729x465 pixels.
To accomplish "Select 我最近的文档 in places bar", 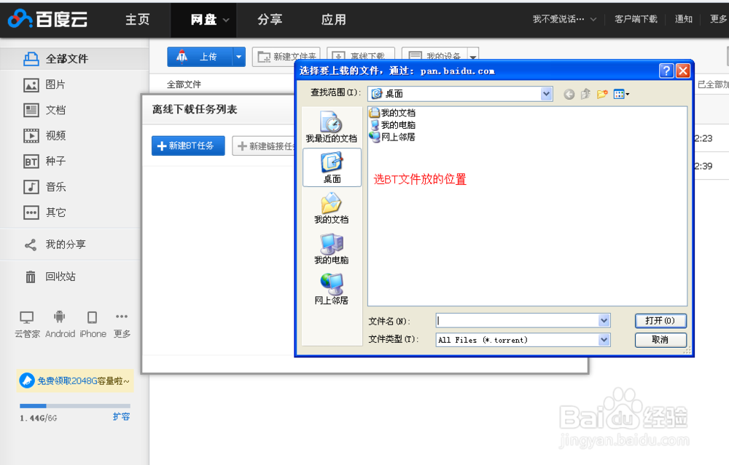I will pos(332,127).
